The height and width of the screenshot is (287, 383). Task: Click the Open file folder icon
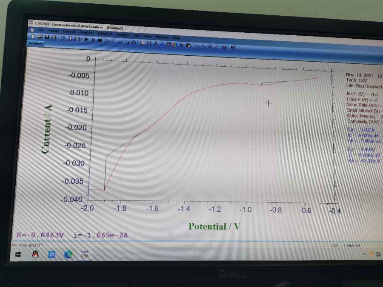tap(39, 37)
